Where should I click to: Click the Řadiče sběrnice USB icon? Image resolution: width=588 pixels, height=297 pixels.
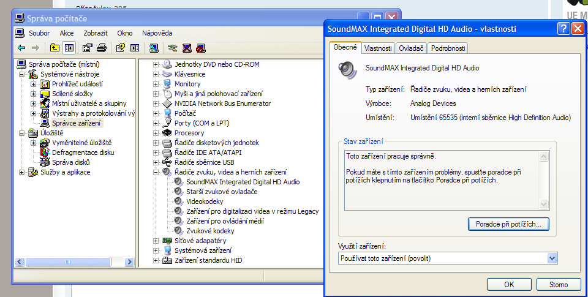[167, 162]
